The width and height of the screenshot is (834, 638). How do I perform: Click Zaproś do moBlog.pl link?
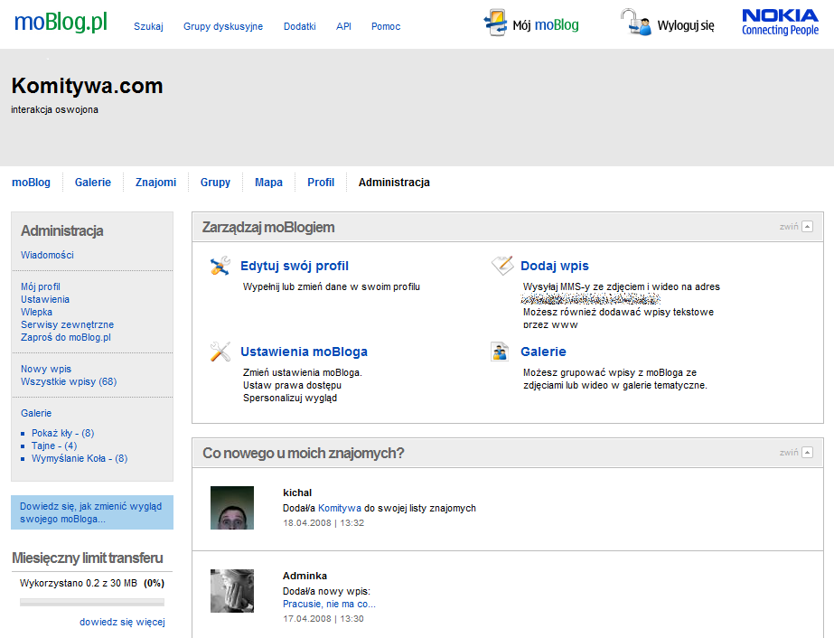pos(66,337)
